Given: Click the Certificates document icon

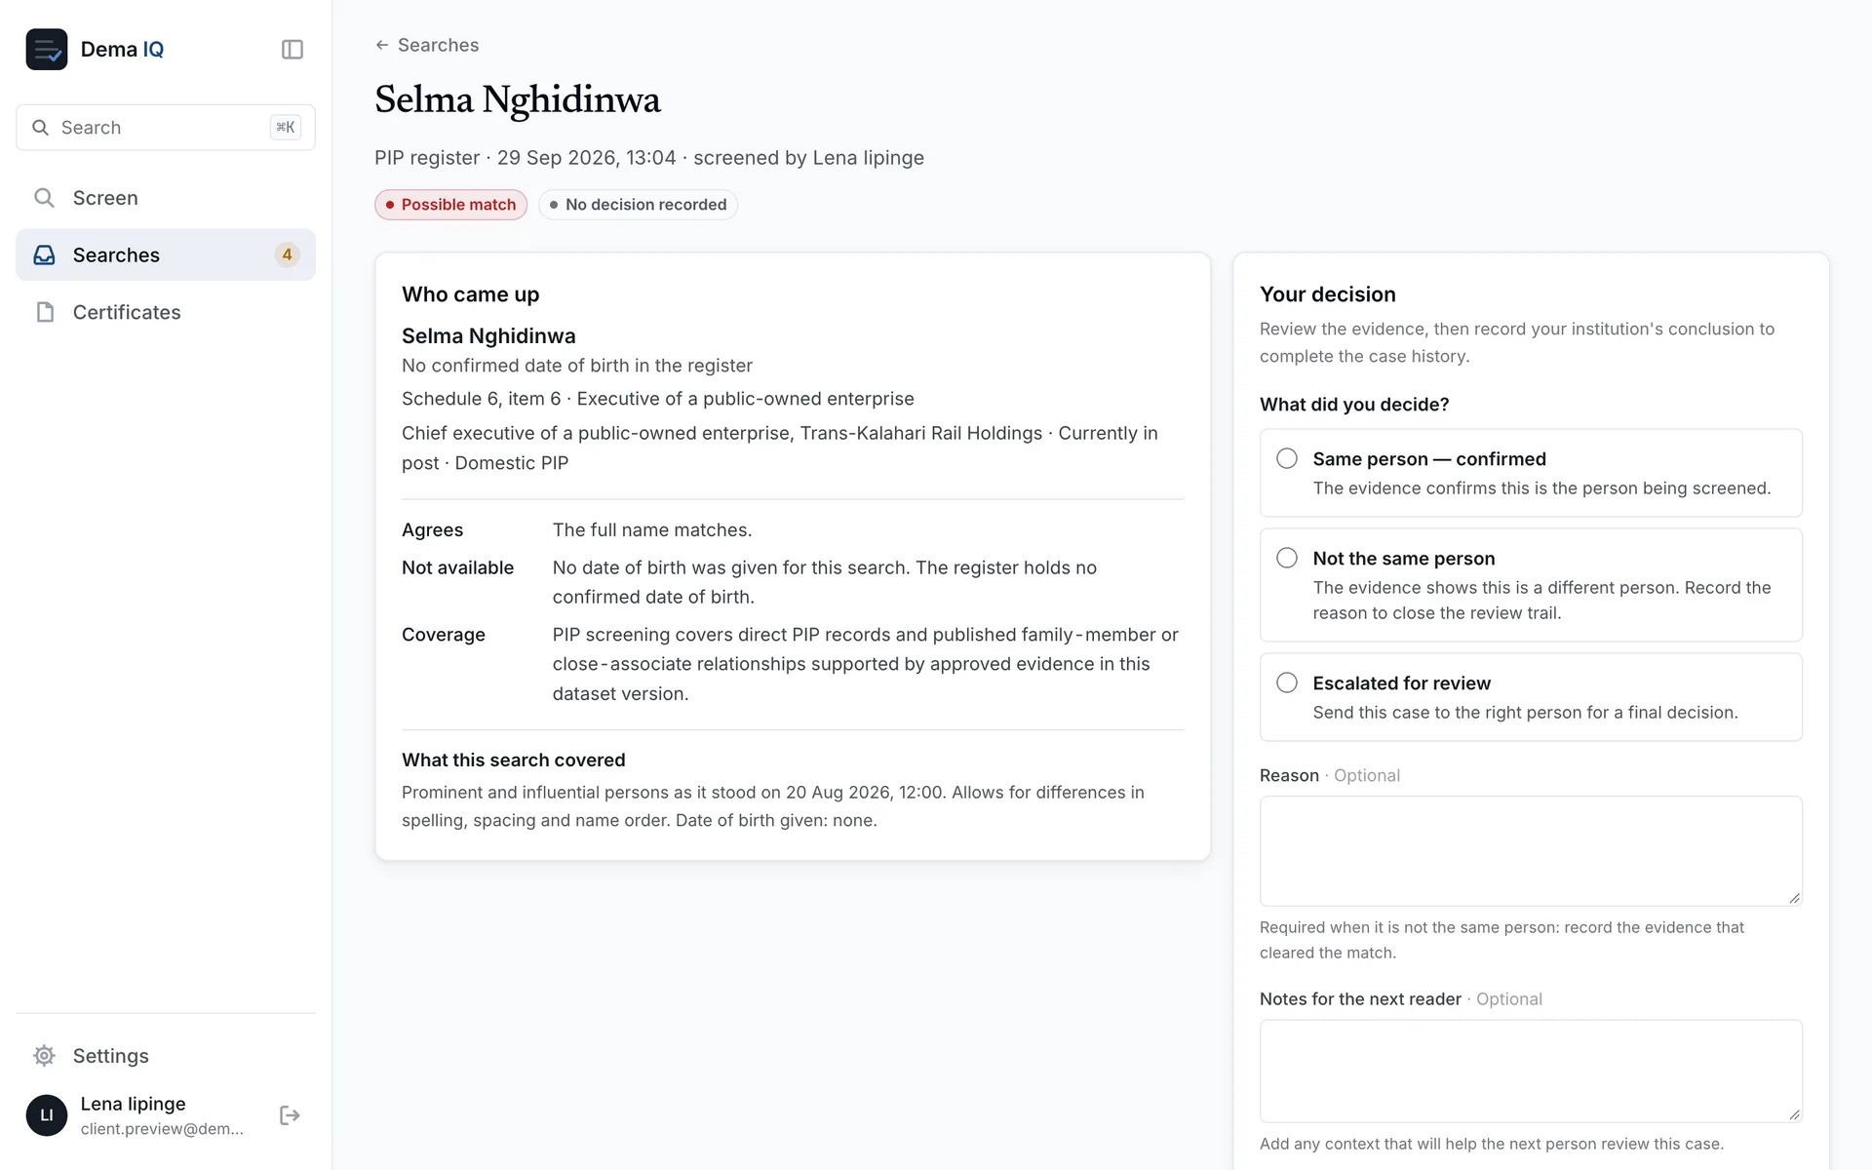Looking at the screenshot, I should point(44,312).
